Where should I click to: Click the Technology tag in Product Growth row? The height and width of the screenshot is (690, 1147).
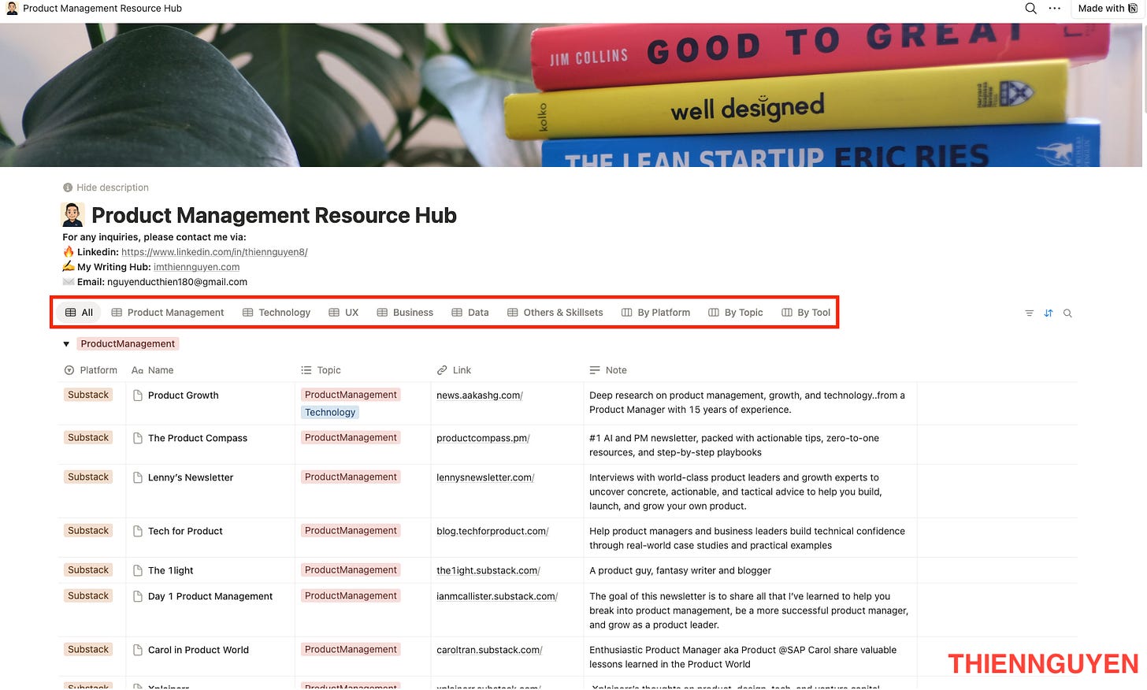[x=330, y=413]
